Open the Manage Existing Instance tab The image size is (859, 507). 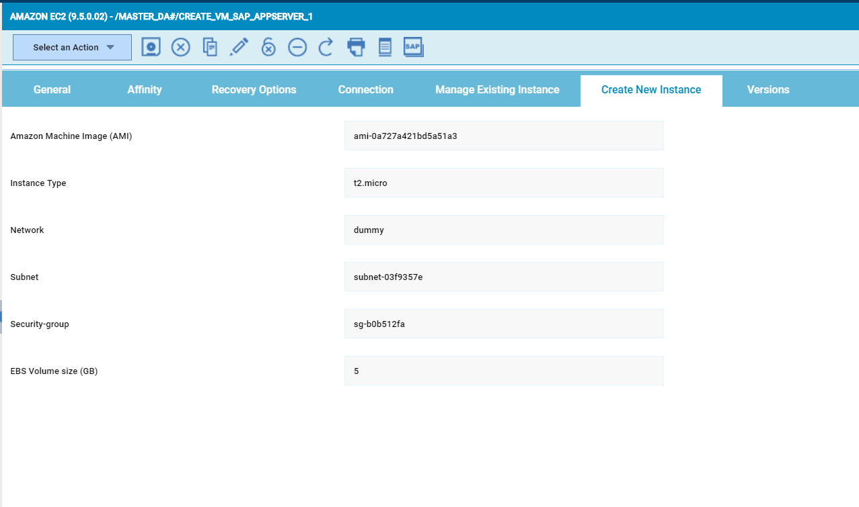(x=497, y=90)
